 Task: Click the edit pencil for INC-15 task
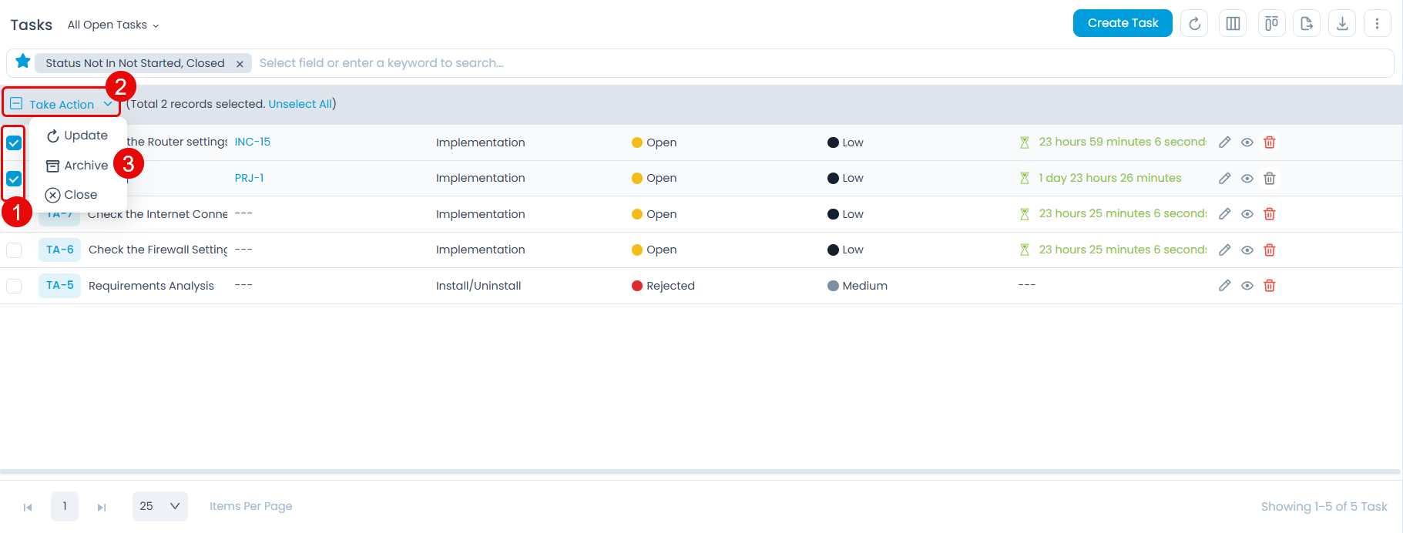pos(1224,142)
